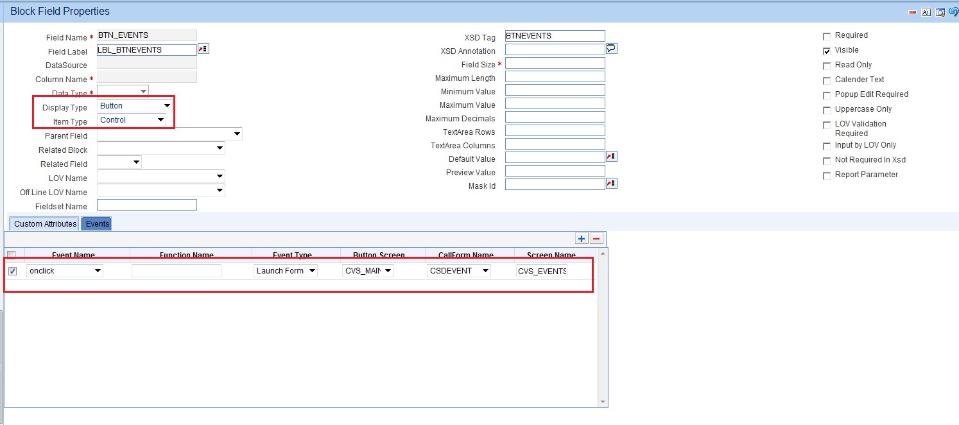
Task: Click the red minus icon in the header
Action: [x=912, y=12]
